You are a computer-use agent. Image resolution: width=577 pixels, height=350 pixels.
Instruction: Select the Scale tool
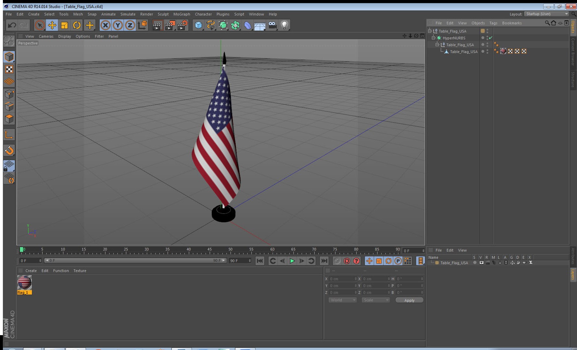pos(64,25)
